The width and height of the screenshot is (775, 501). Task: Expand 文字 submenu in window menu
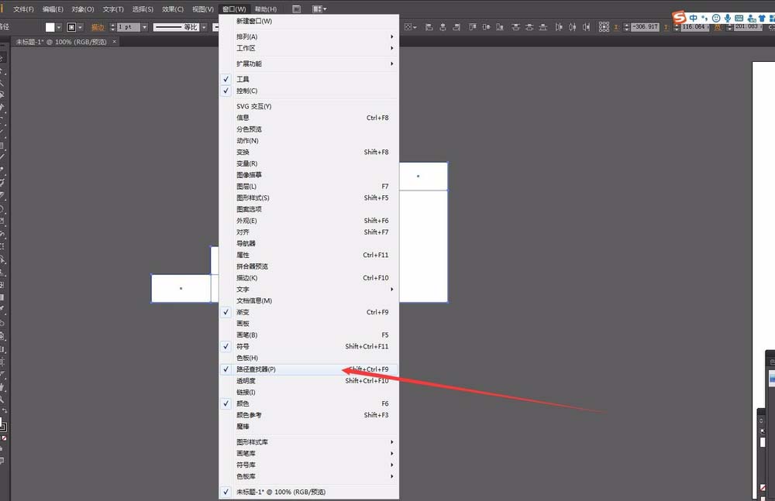coord(309,289)
